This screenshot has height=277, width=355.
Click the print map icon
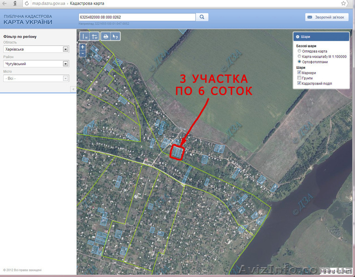coord(106,36)
